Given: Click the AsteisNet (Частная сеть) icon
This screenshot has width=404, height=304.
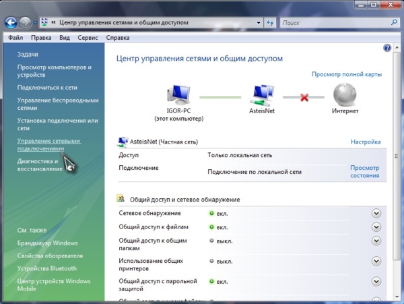Looking at the screenshot, I should (x=123, y=142).
